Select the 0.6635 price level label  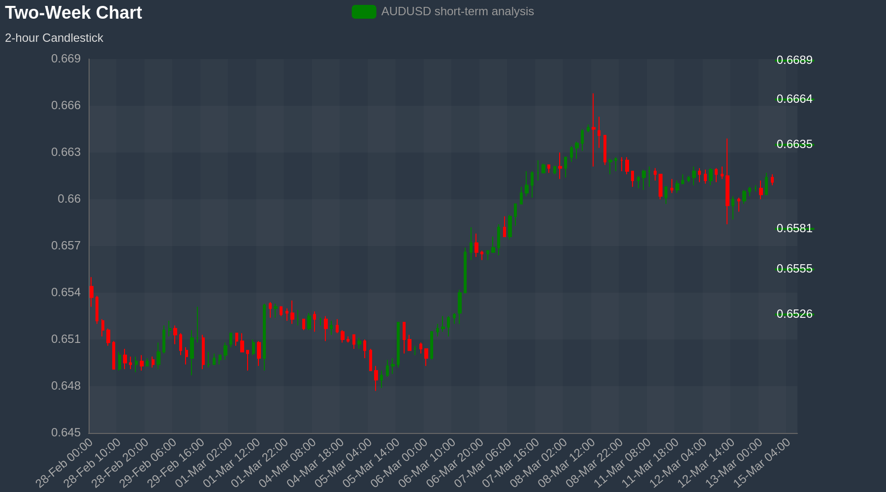(794, 144)
